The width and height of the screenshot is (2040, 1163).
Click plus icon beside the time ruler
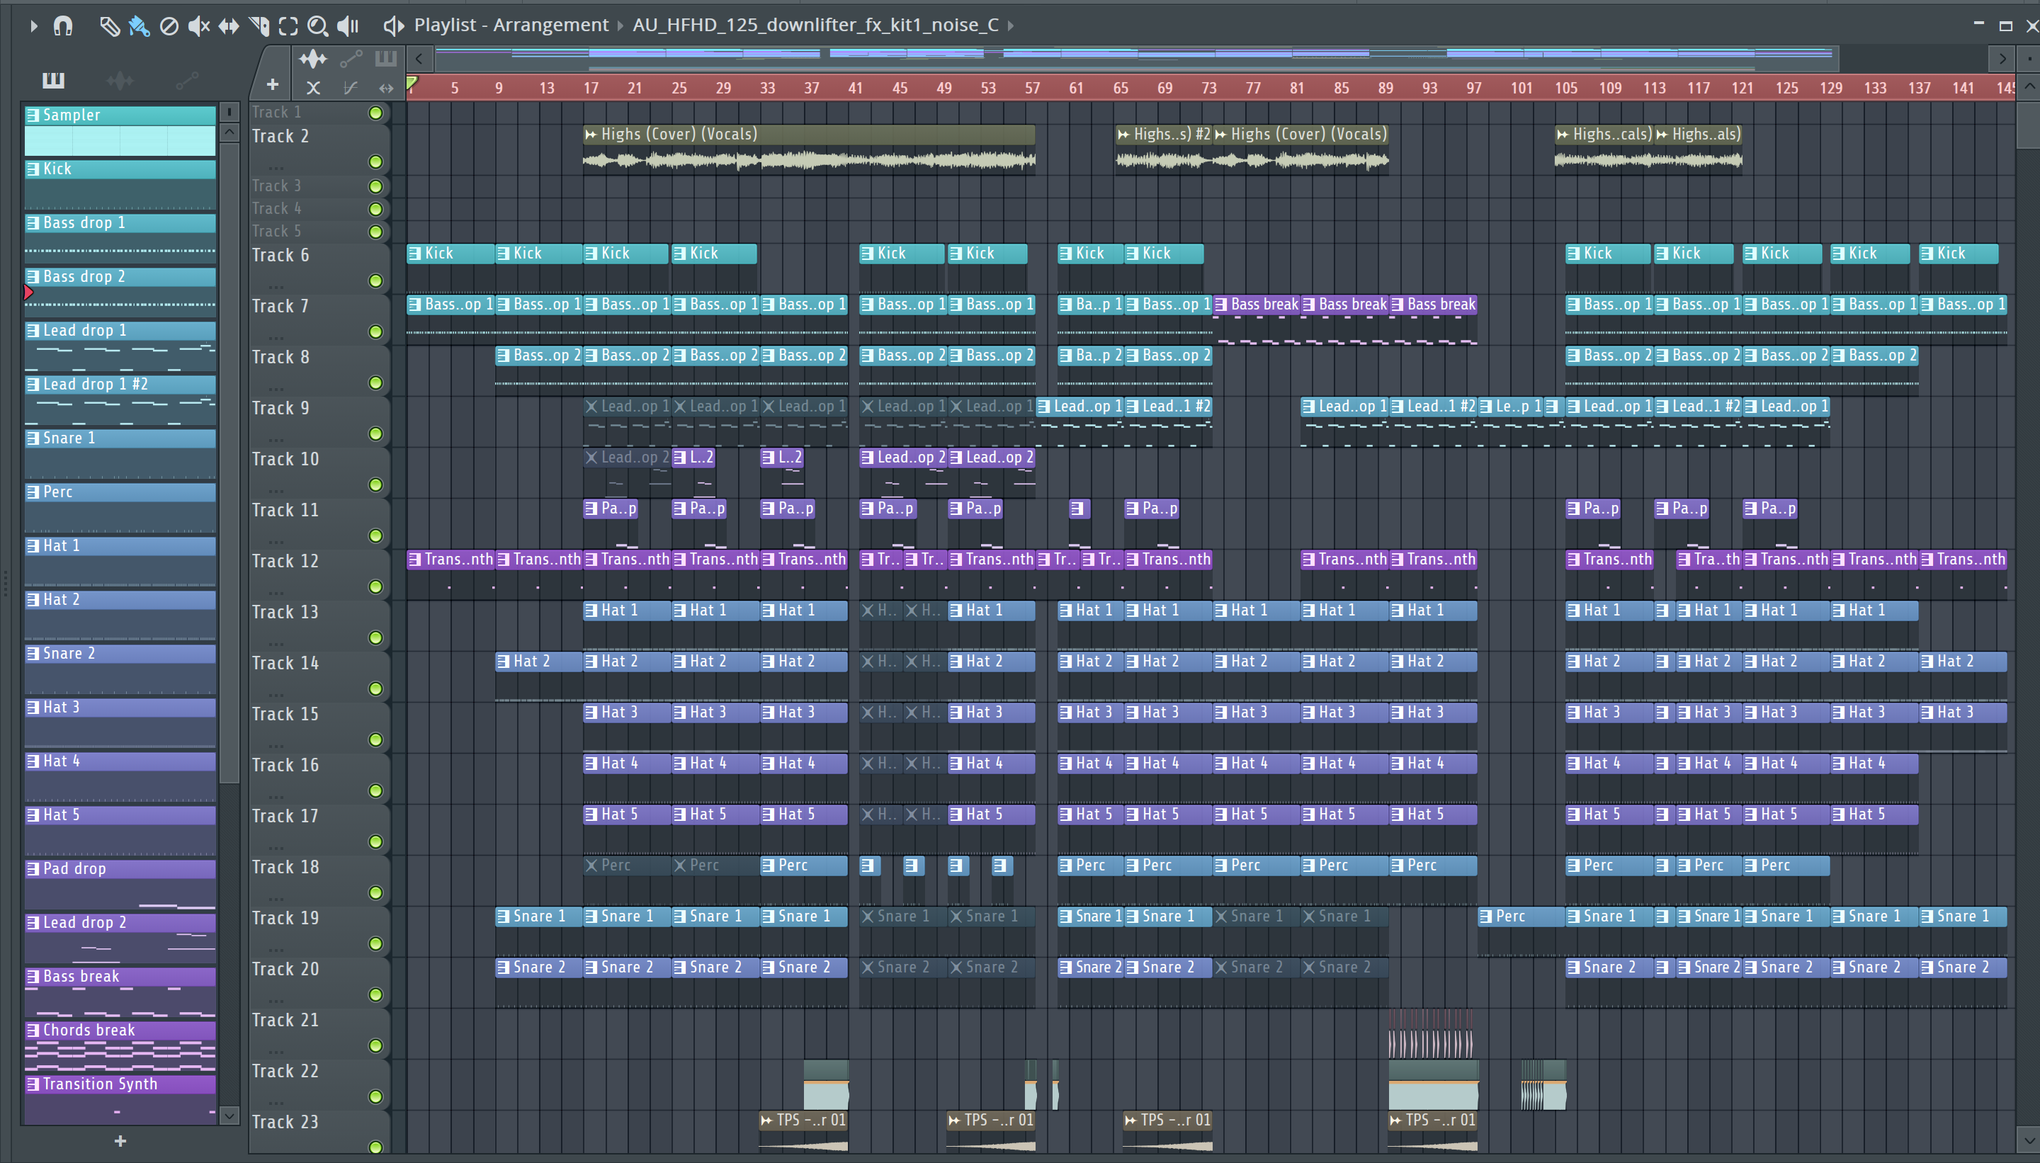point(273,85)
